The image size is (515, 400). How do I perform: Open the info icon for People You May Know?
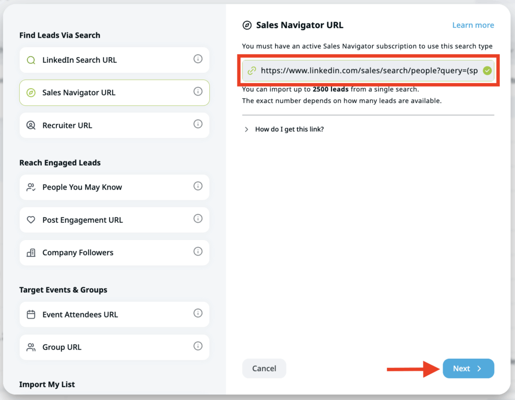pos(198,186)
